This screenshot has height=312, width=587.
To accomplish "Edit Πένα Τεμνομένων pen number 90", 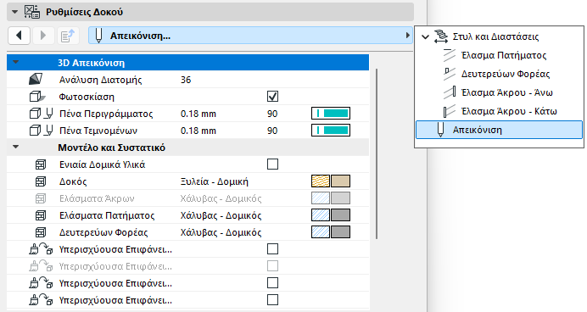I will (x=272, y=131).
